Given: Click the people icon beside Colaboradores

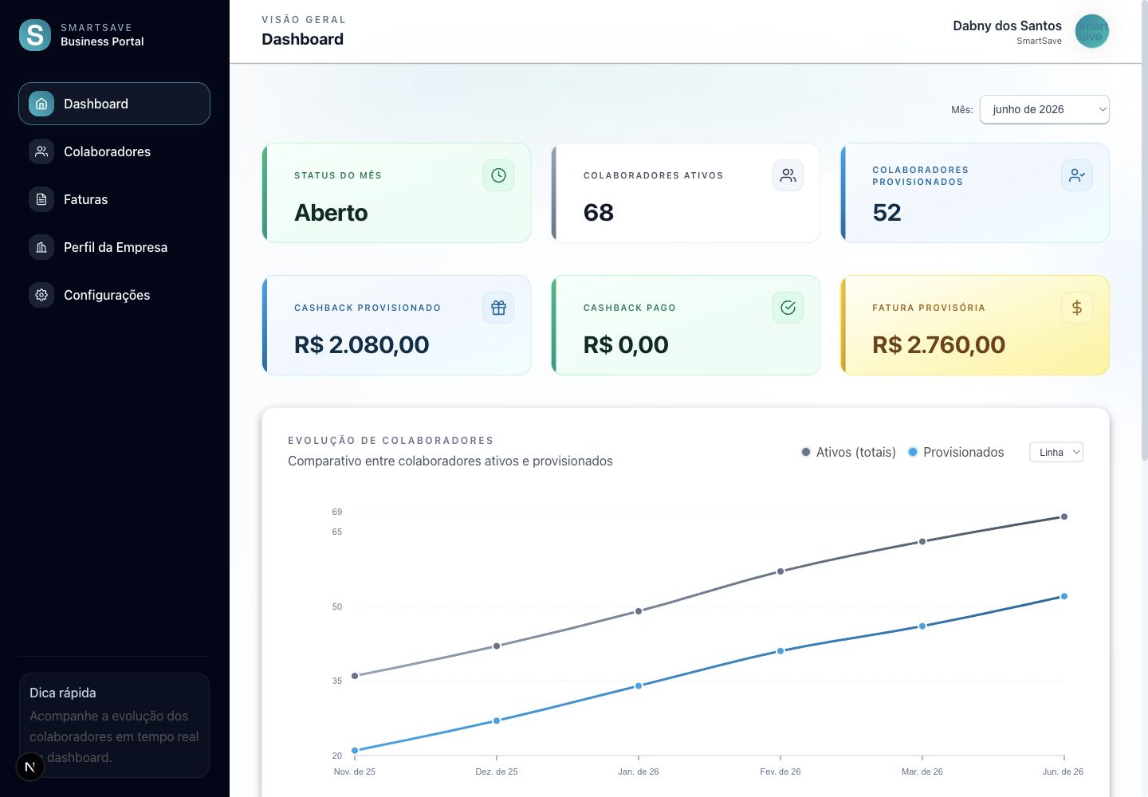Looking at the screenshot, I should pyautogui.click(x=41, y=151).
